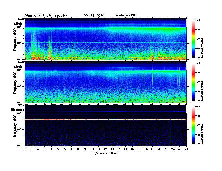Click hour "10" on Universal Time axis
The width and height of the screenshot is (222, 171).
pyautogui.click(x=92, y=149)
